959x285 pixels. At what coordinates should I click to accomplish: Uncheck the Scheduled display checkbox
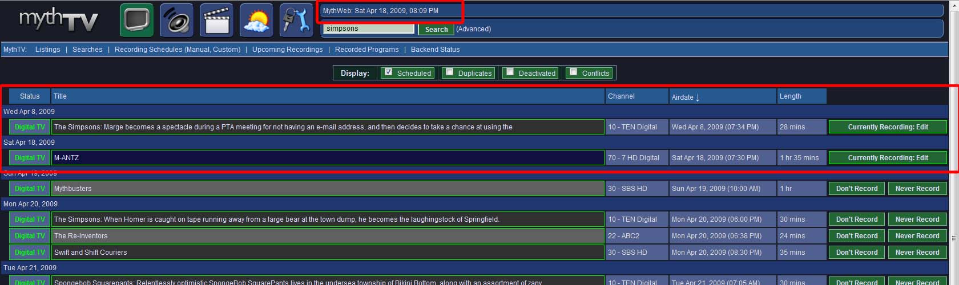tap(389, 72)
